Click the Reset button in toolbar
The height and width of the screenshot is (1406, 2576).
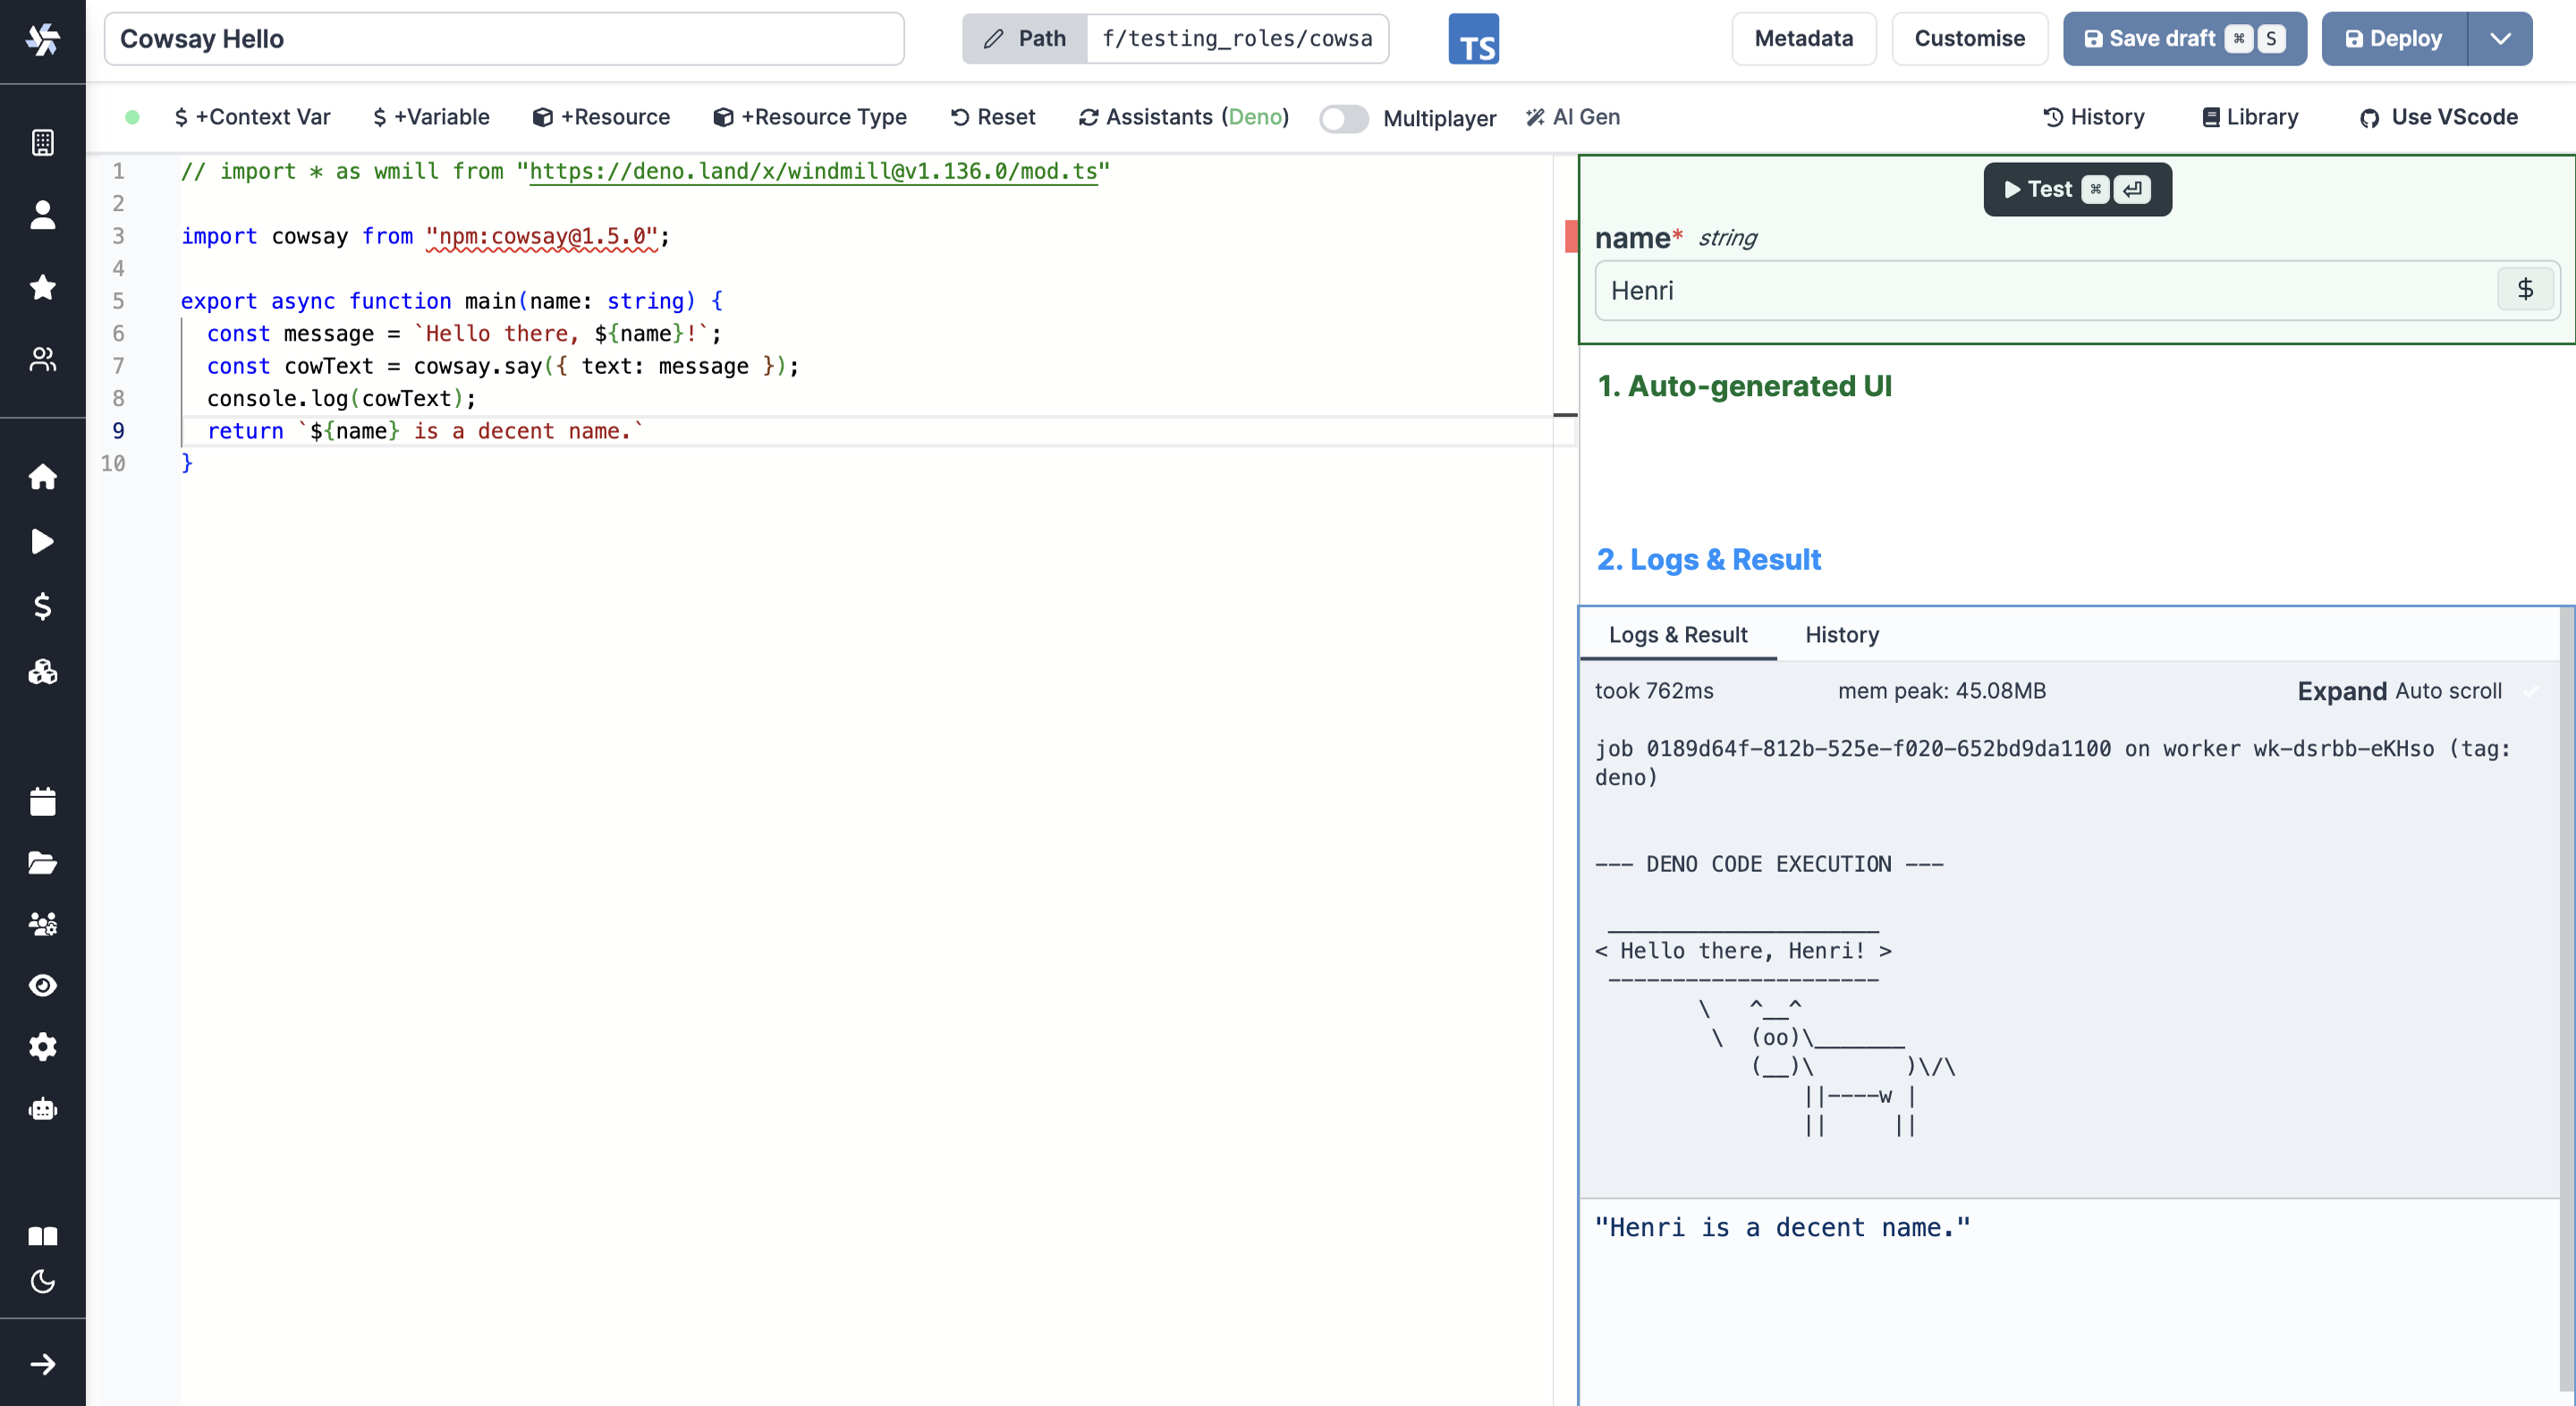click(x=994, y=116)
